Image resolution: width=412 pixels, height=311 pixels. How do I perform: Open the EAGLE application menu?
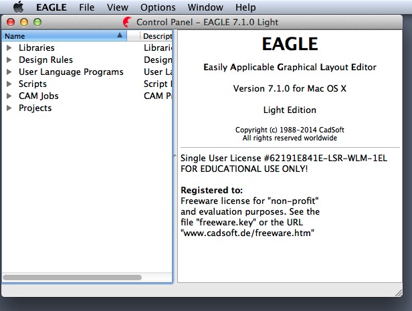coord(51,7)
